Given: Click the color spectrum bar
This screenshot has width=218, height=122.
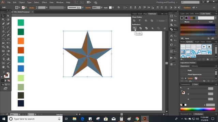Looking at the screenshot, I should (198, 109).
